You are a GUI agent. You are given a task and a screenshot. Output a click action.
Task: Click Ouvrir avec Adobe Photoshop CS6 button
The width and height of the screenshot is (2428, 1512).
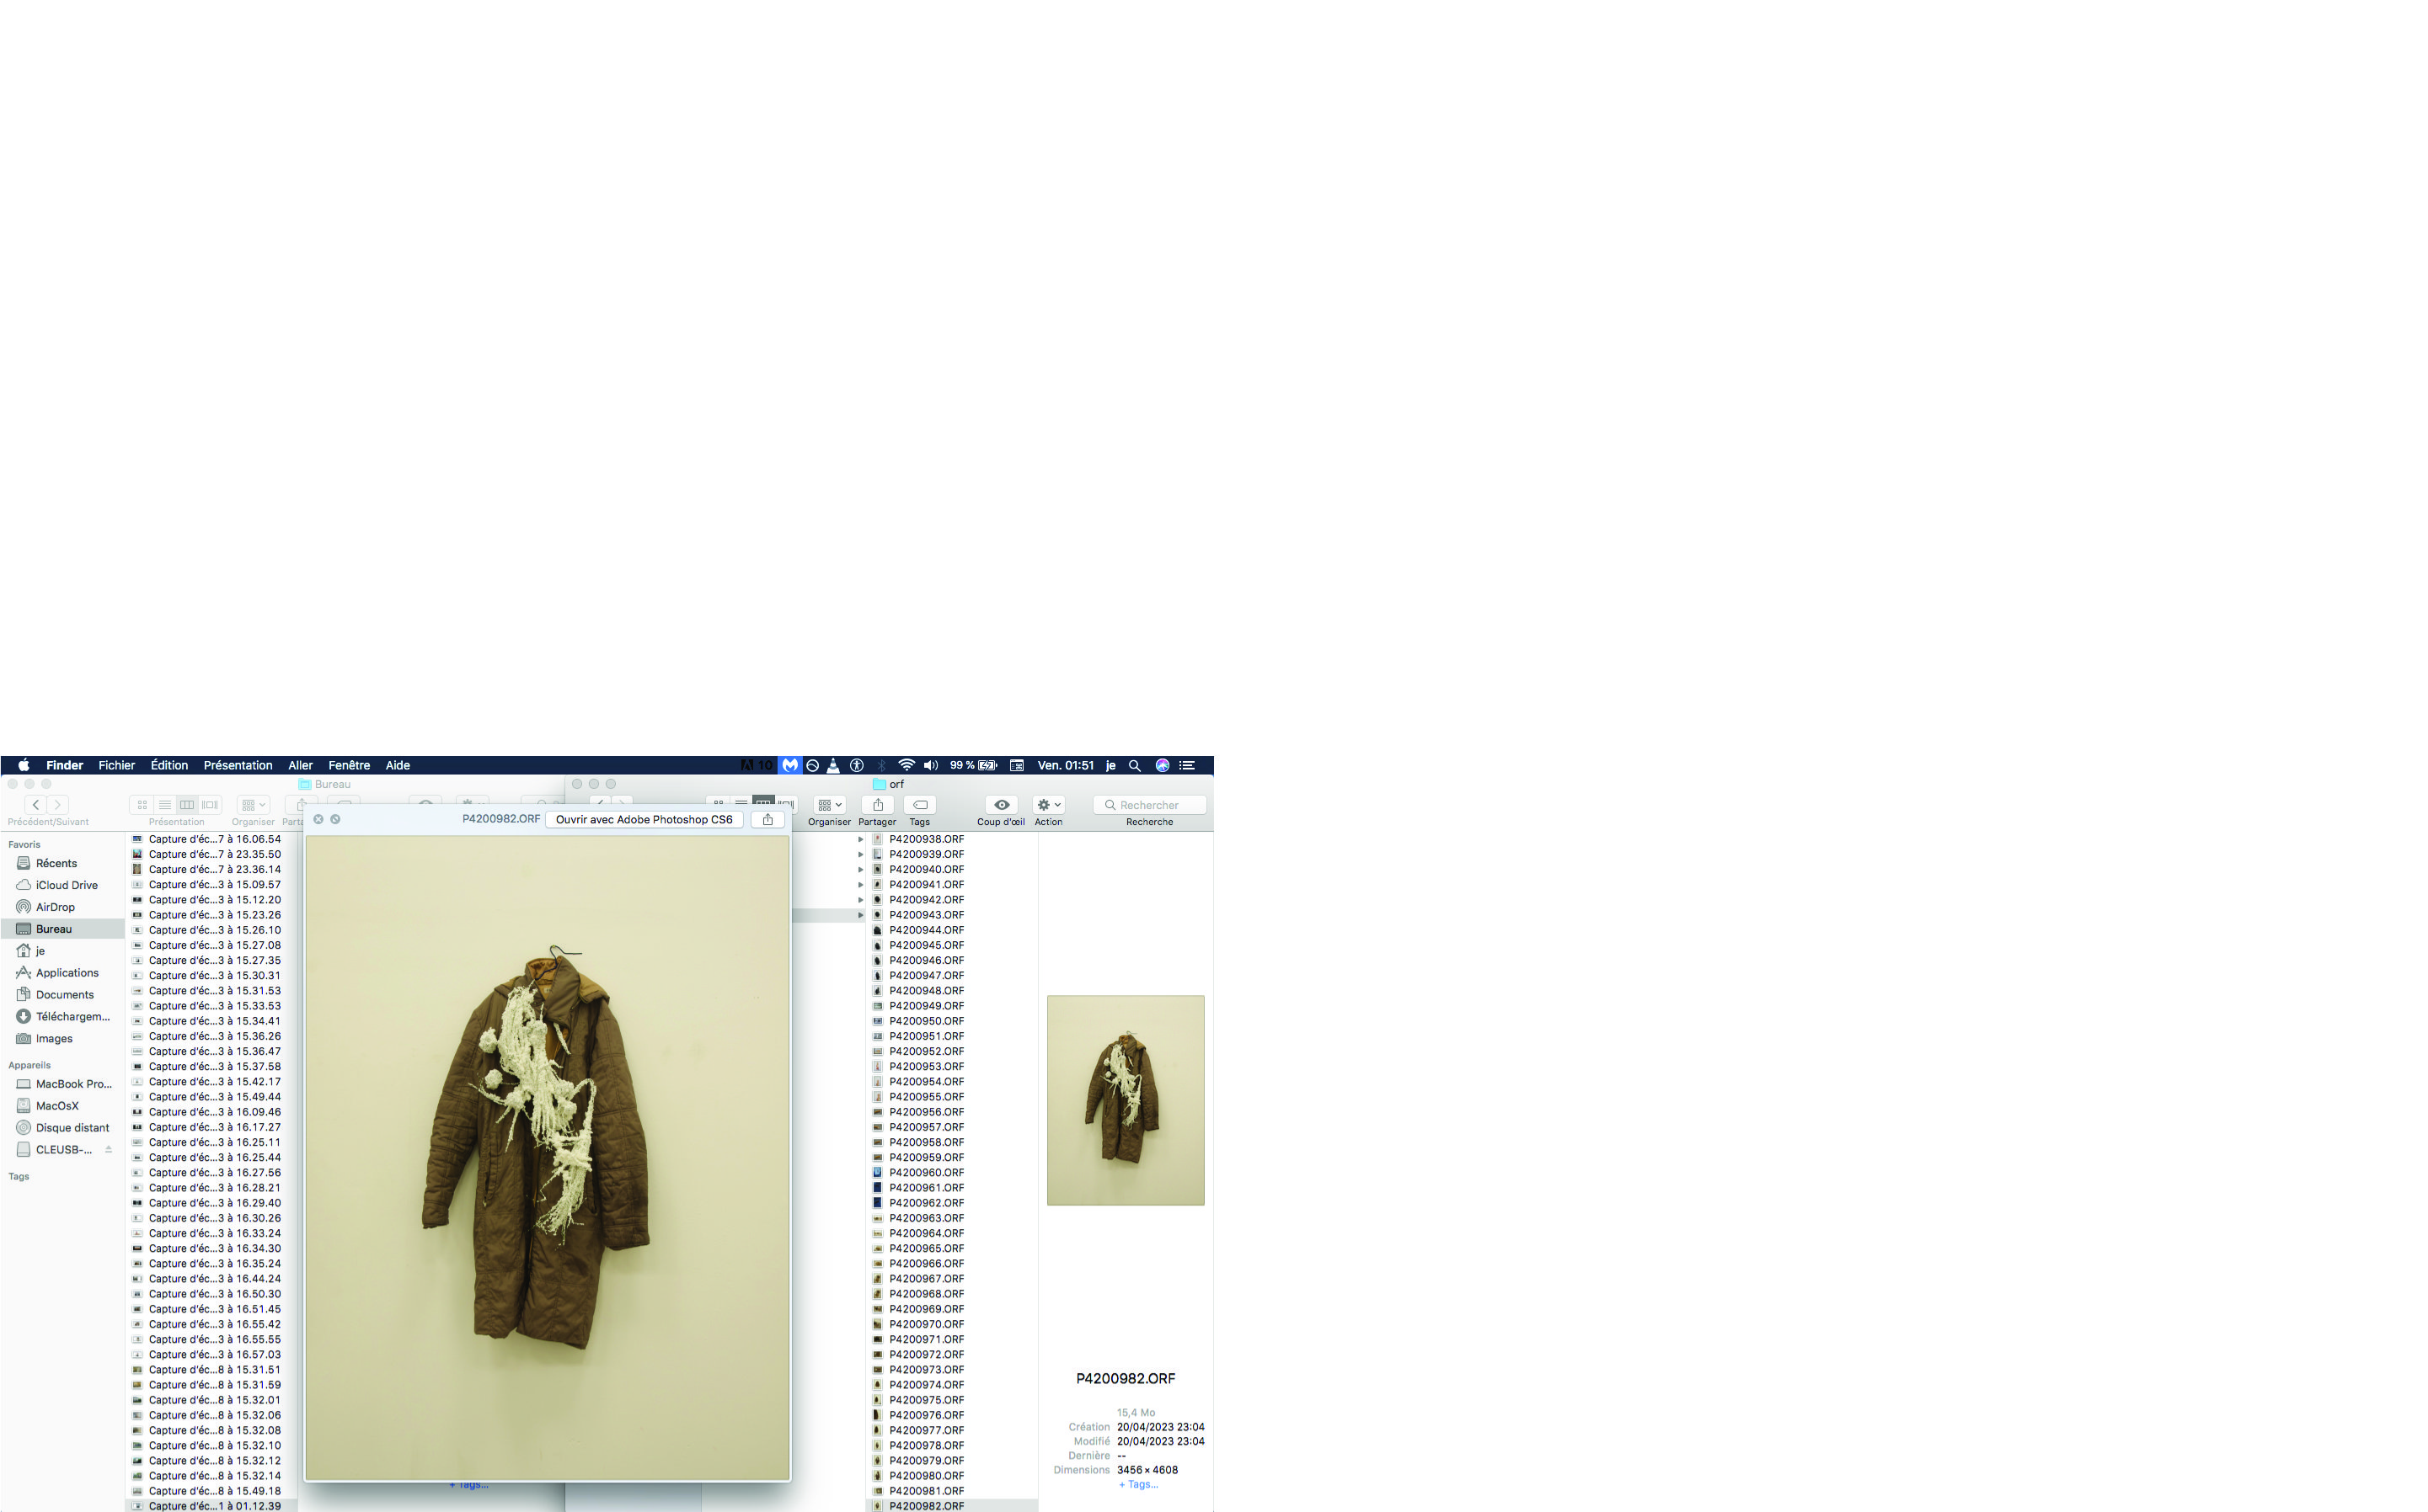[644, 819]
